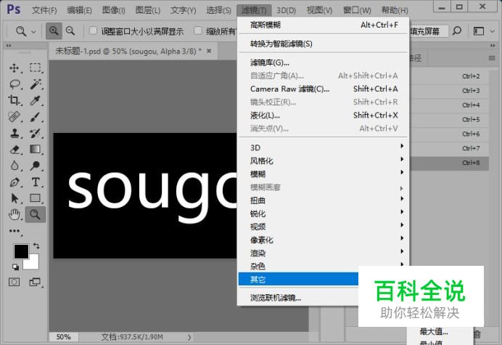Open zoom tool preset dropdown arrow

pyautogui.click(x=33, y=31)
